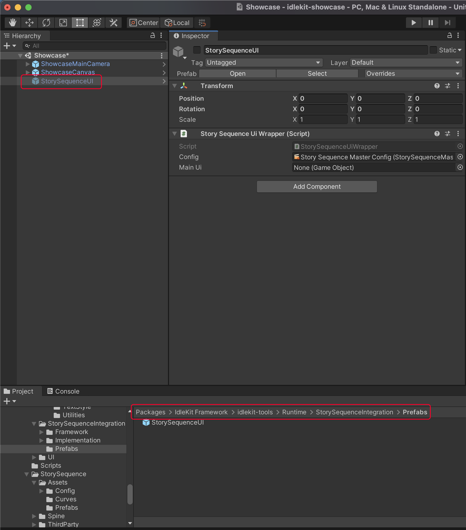Open Hierarchy panel kebab menu
Image resolution: width=466 pixels, height=530 pixels.
pos(161,35)
